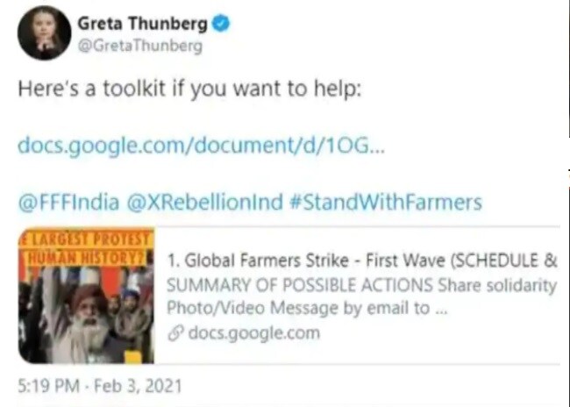The height and width of the screenshot is (407, 570).
Task: Open the @FFFIndia mention
Action: coord(68,203)
